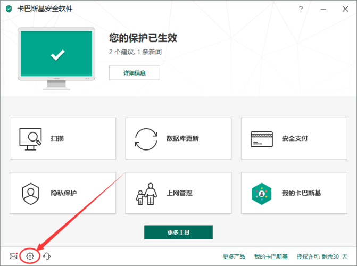
Task: Open the 数据库更新 tile
Action: coord(178,138)
